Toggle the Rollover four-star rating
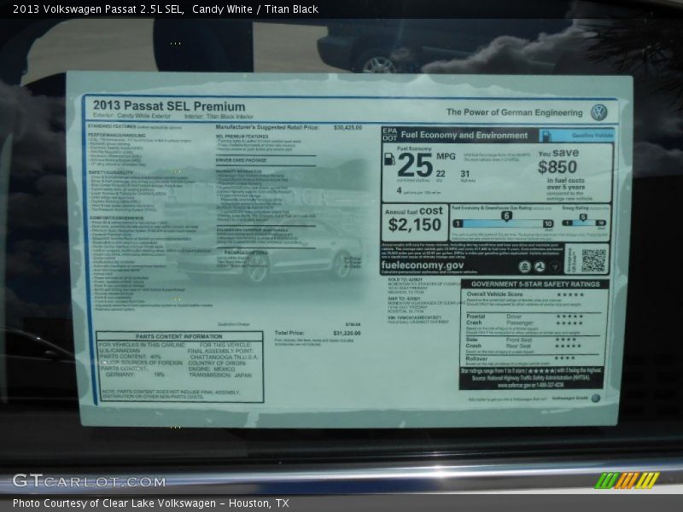Screen dimensions: 683x512 coord(565,358)
